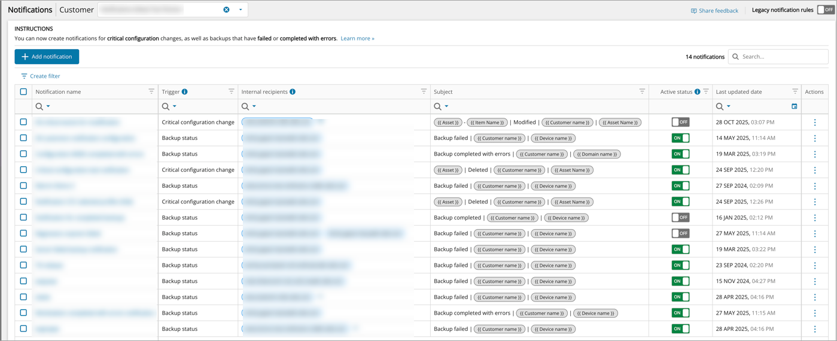Screen dimensions: 837x341
Task: Tick the select-all checkbox in table header
Action: pyautogui.click(x=23, y=92)
